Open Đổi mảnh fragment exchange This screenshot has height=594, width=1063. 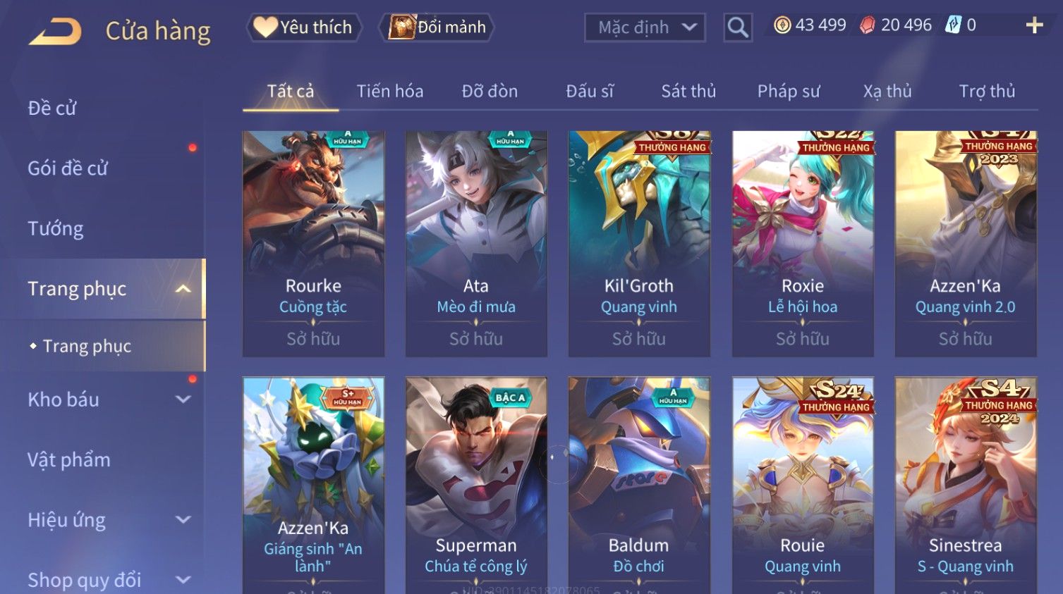tap(437, 27)
